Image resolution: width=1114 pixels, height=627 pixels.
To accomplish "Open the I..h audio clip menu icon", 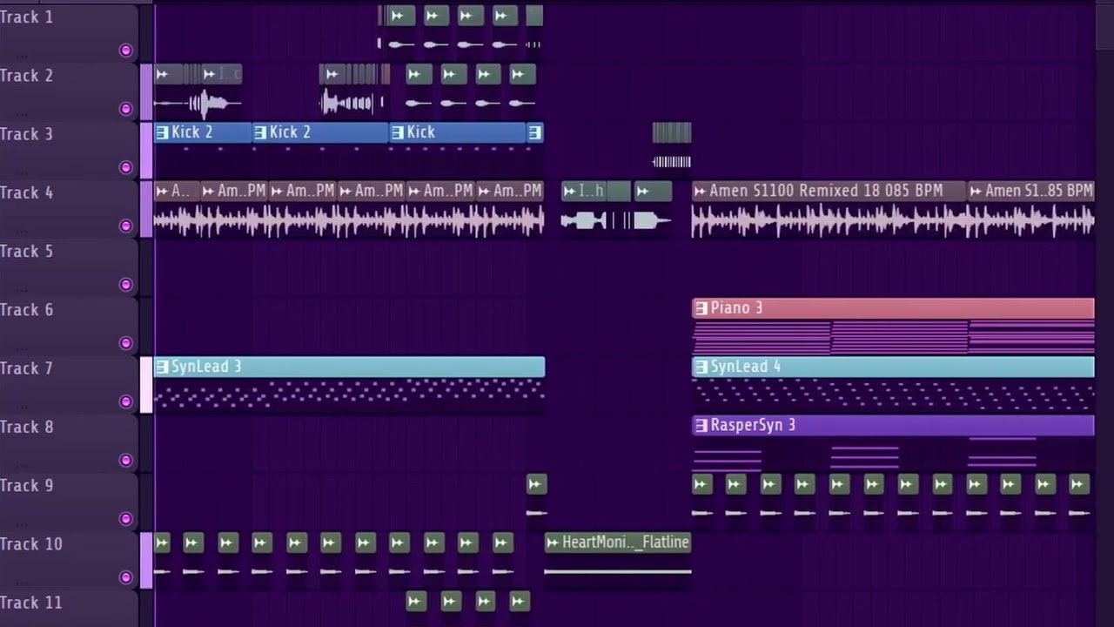I will 569,191.
